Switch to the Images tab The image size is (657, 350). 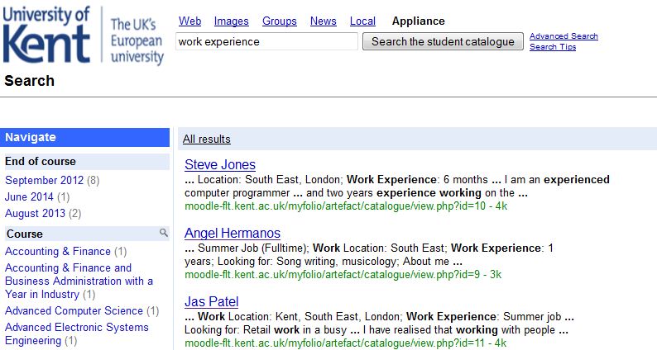[231, 21]
